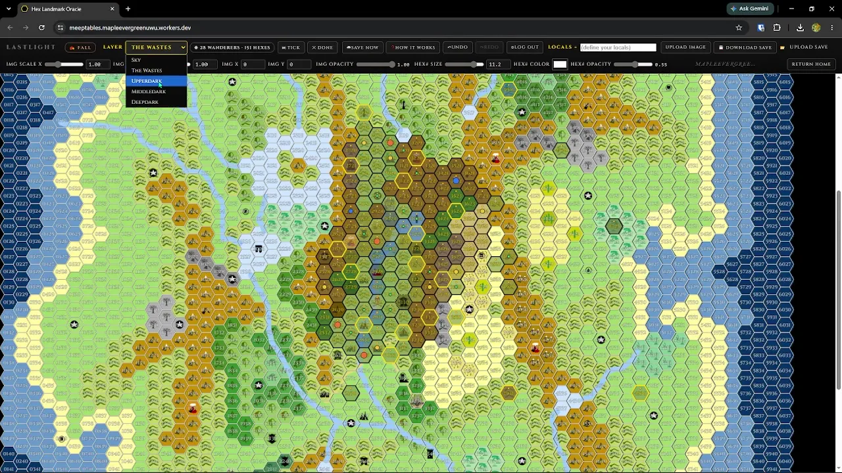This screenshot has width=842, height=473.
Task: Go back in browser
Action: 9,28
